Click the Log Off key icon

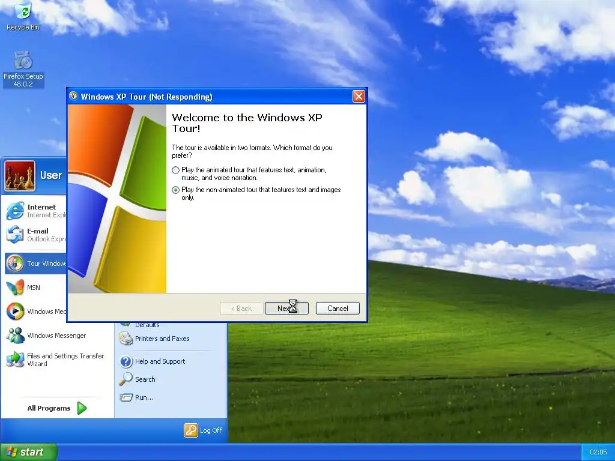pos(191,430)
